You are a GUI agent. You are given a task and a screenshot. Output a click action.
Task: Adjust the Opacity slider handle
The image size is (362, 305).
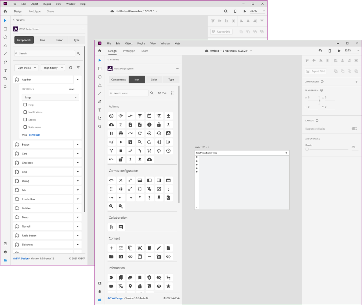(x=307, y=149)
